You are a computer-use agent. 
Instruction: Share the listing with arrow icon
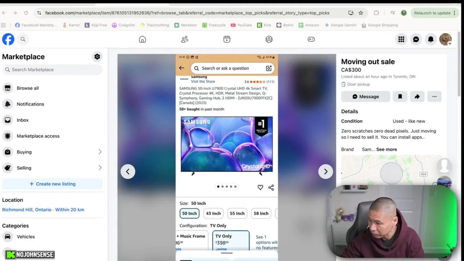coord(417,96)
